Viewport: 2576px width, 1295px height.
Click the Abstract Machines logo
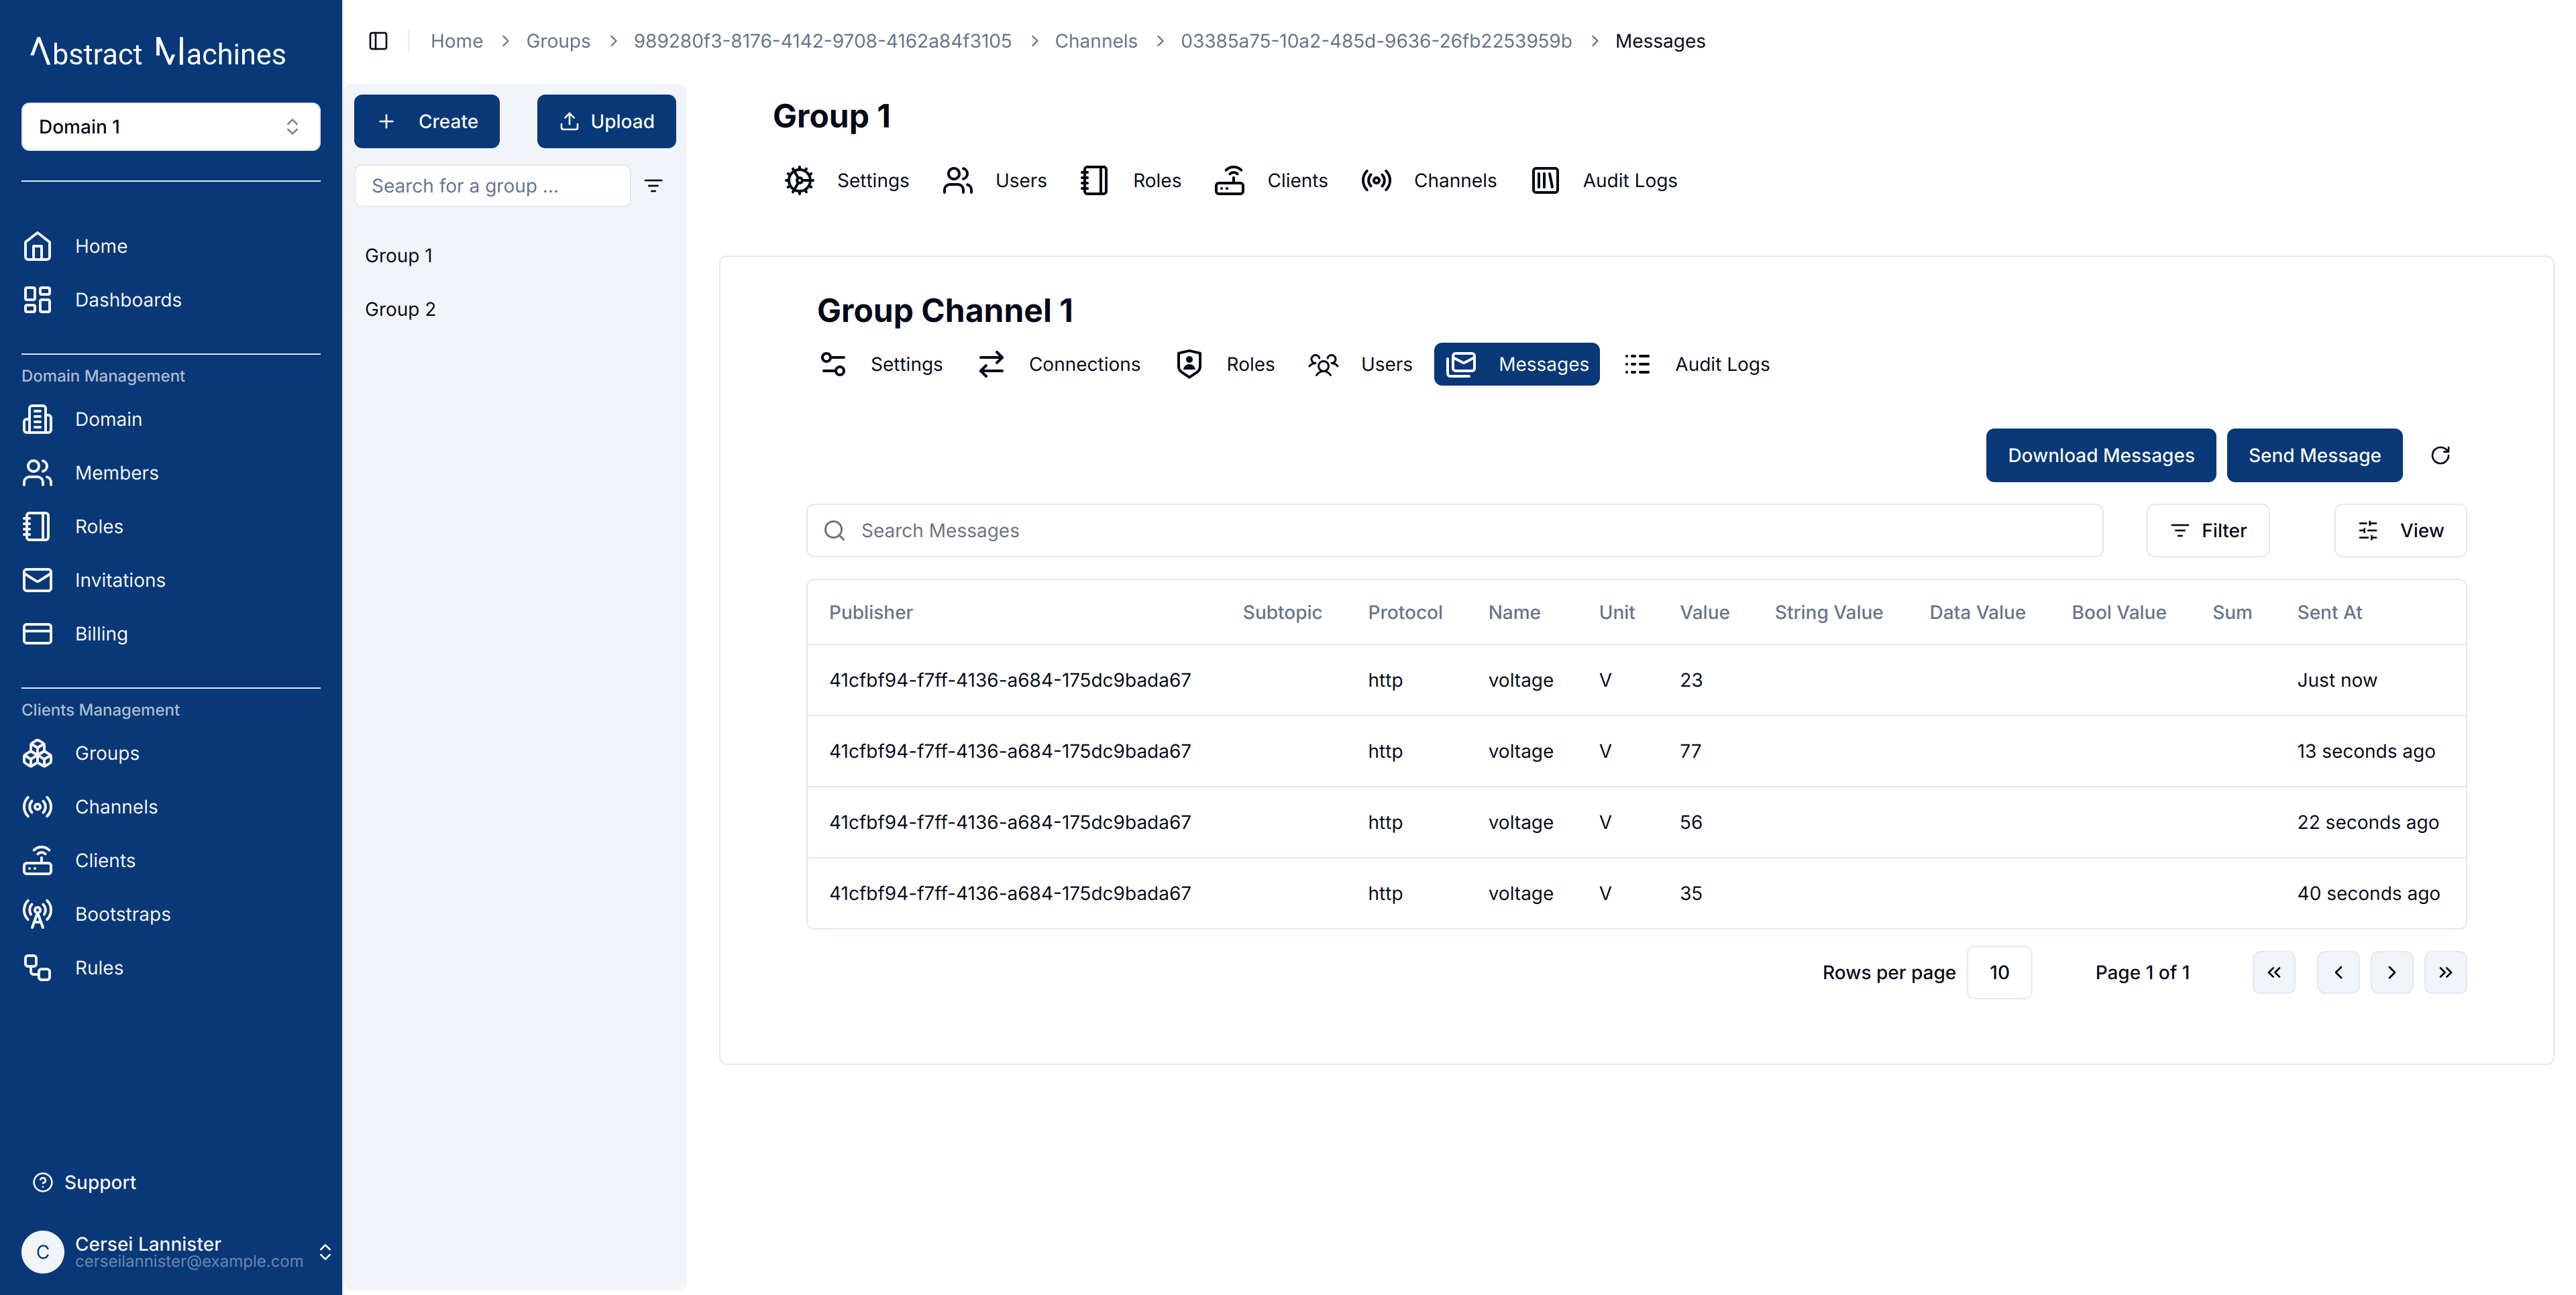(x=158, y=52)
